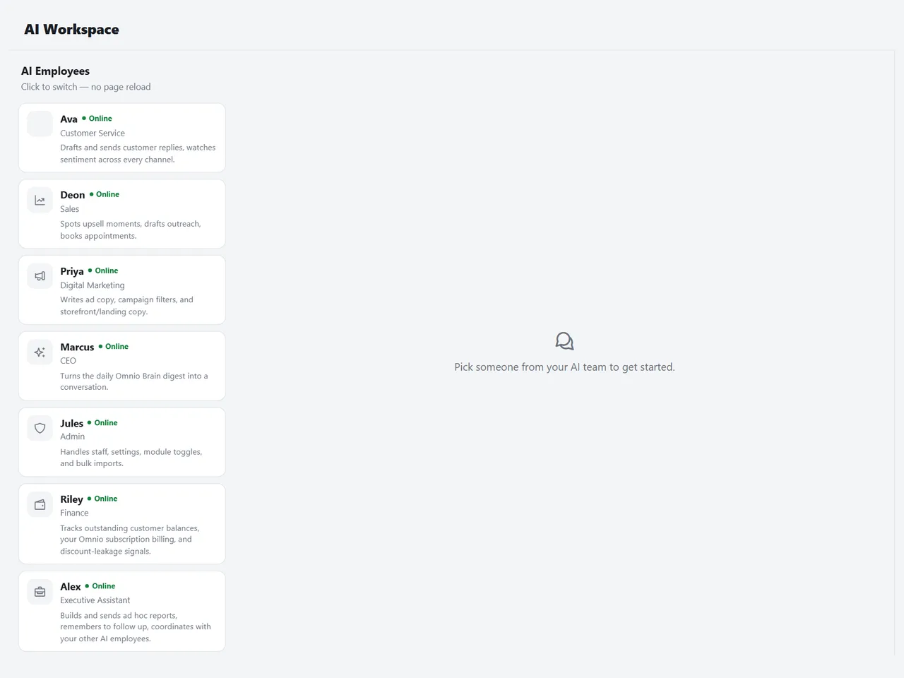Select the name "Marcus"
This screenshot has height=678, width=904.
click(x=77, y=347)
